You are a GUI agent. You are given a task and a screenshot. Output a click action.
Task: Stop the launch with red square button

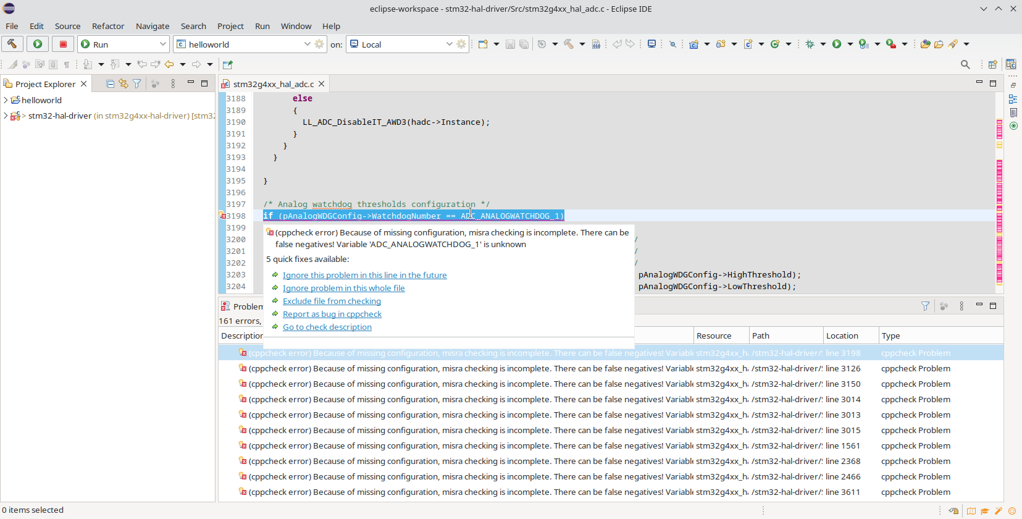(x=63, y=44)
